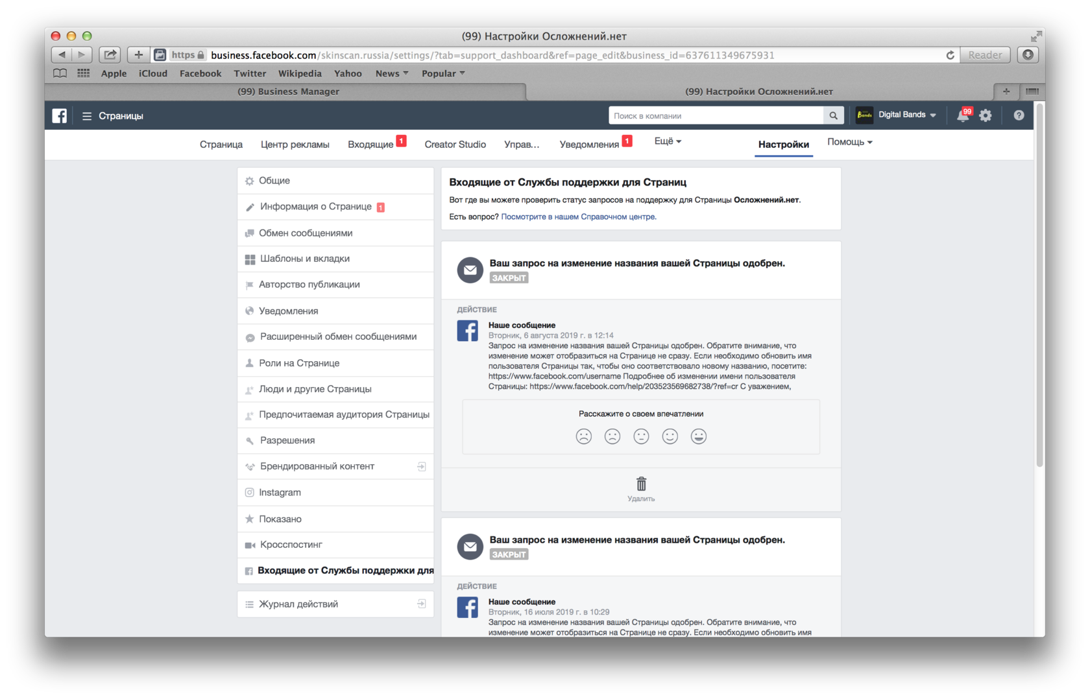
Task: Click the Поиск в компании search field
Action: point(716,115)
